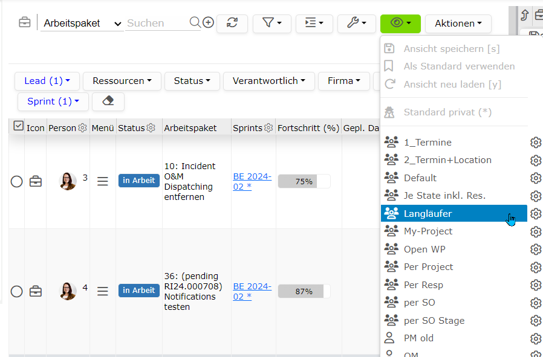Viewport: 543px width, 357px height.
Task: Click the 75% progress bar
Action: pos(304,181)
